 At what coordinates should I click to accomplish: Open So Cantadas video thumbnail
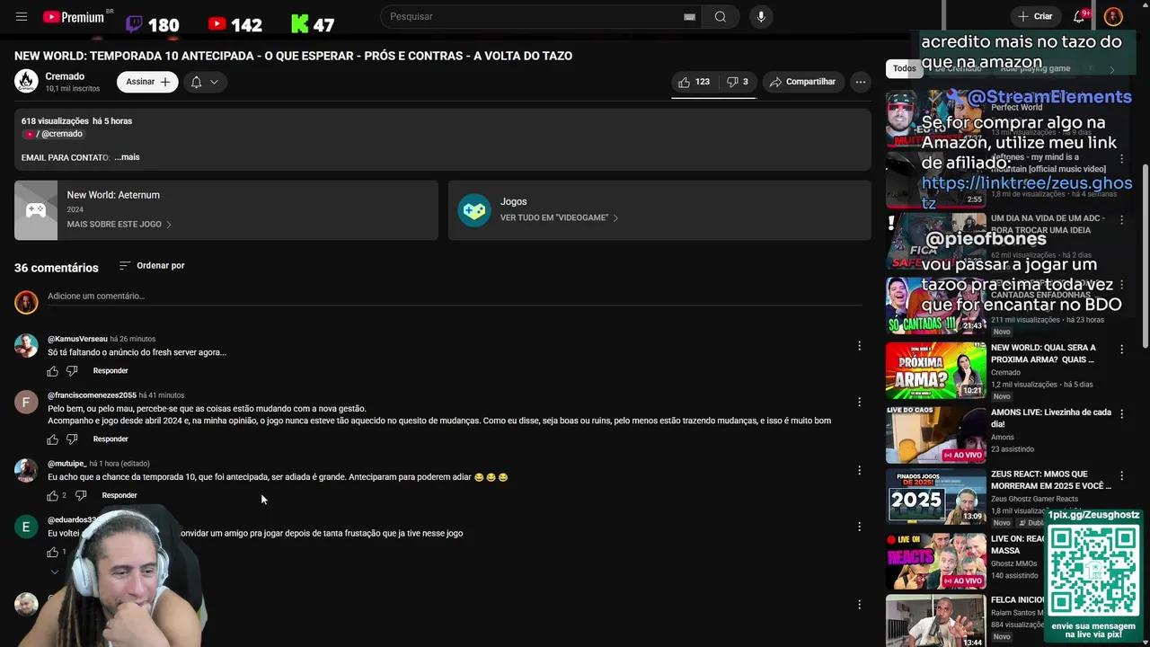pyautogui.click(x=936, y=306)
